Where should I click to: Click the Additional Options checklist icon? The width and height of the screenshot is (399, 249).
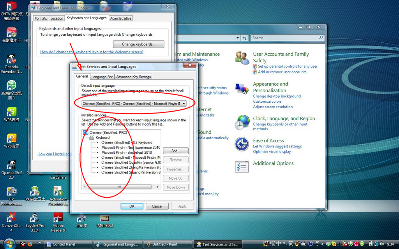point(242,167)
